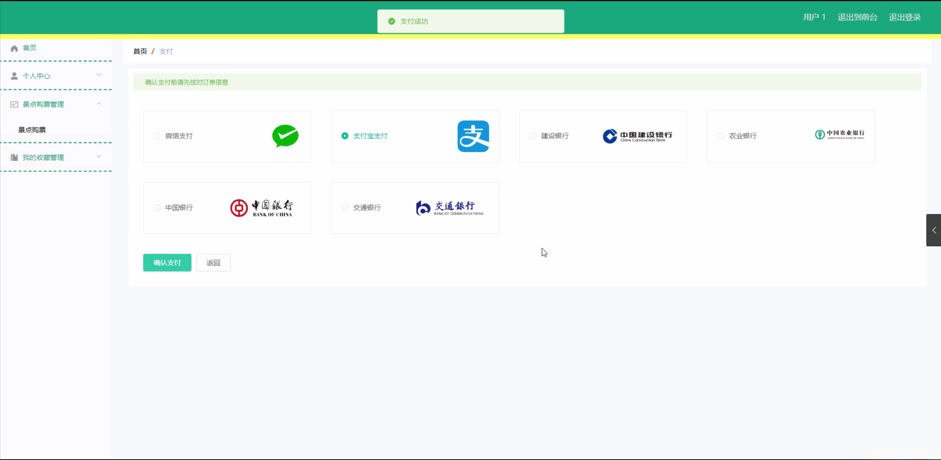Click the Agricultural Bank of China logo
The height and width of the screenshot is (460, 941).
[x=839, y=135]
